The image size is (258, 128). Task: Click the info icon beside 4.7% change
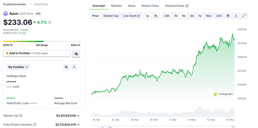click(50, 22)
